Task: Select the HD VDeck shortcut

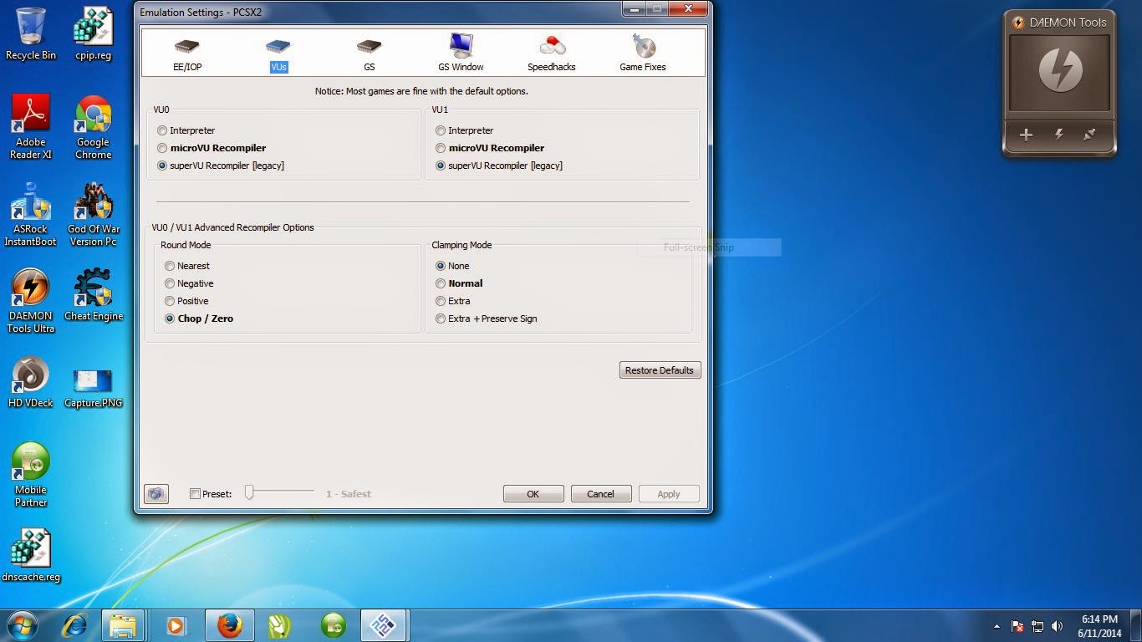Action: (x=31, y=382)
